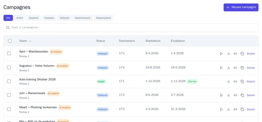Viewport: 262px width, 122px height.
Task: Duplicate icon for Auto-training Oktober 2026
Action: (x=242, y=82)
